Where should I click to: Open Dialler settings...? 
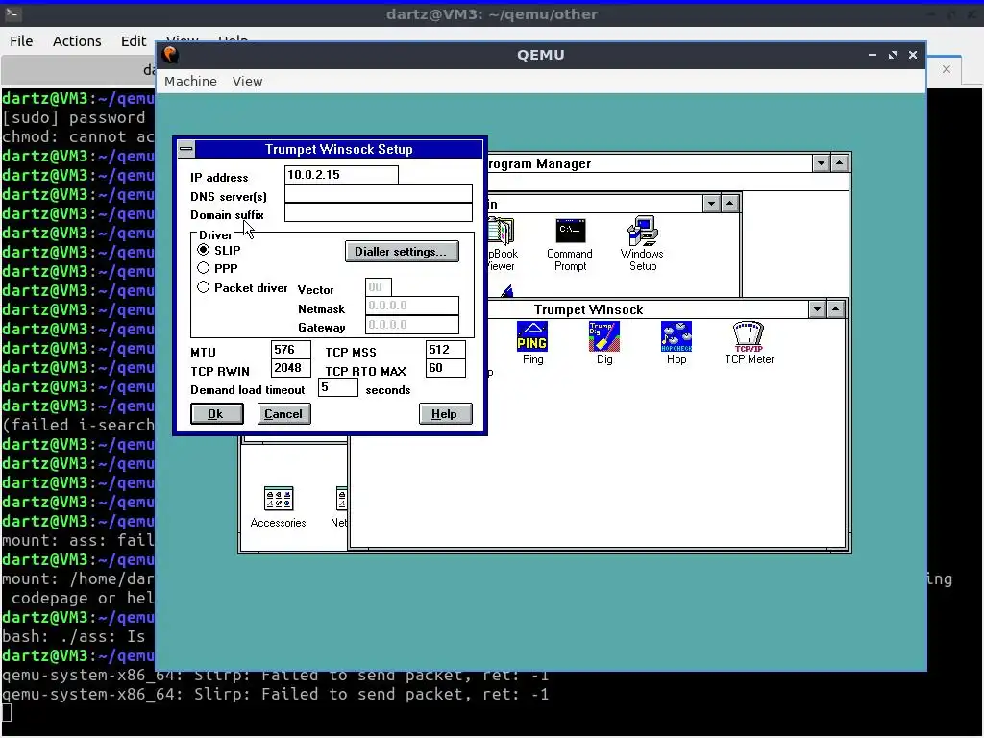coord(402,252)
